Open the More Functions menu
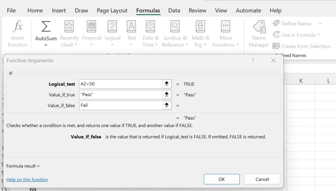 click(226, 34)
